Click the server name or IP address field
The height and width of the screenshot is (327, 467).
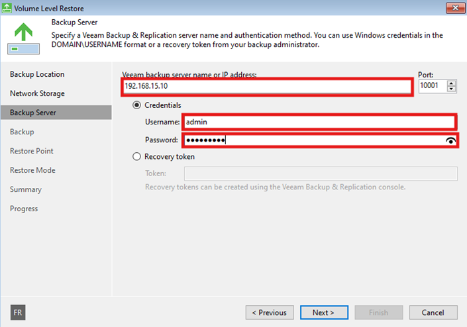[267, 87]
